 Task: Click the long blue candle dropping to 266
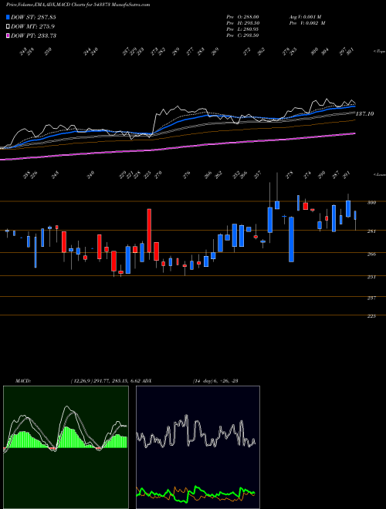click(x=292, y=240)
